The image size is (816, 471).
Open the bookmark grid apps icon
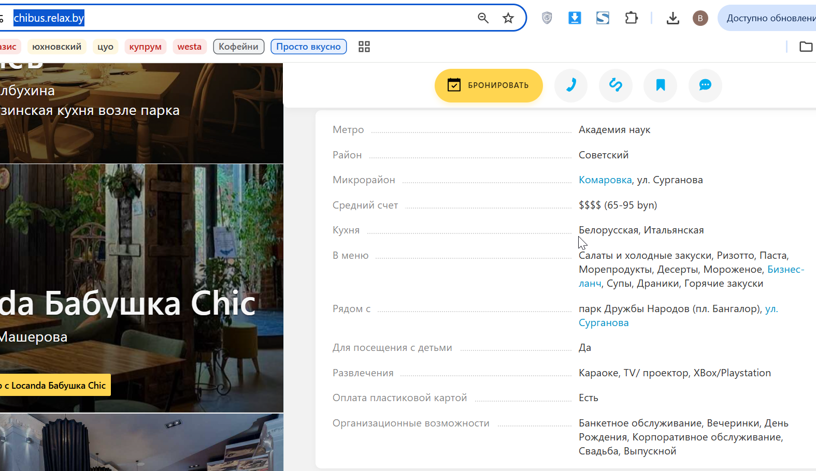[x=364, y=47]
